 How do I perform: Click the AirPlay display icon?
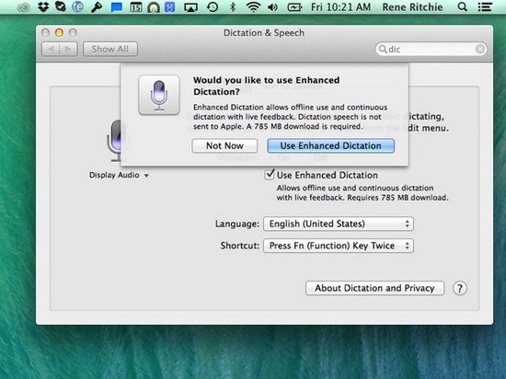pyautogui.click(x=190, y=7)
